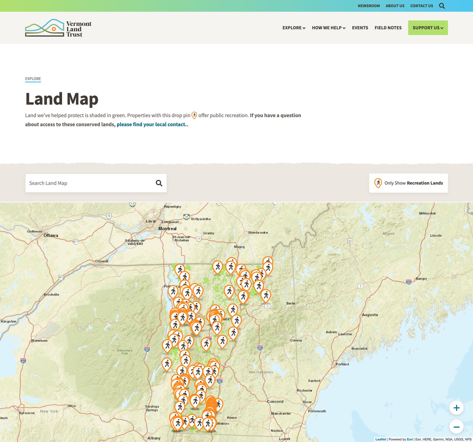Click the search icon inside the Land Map search bar
This screenshot has height=442, width=473.
tap(159, 183)
